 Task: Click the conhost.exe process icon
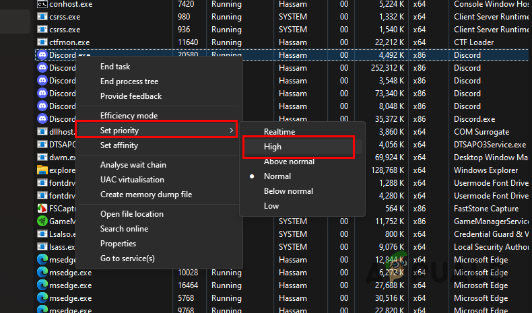tap(42, 5)
